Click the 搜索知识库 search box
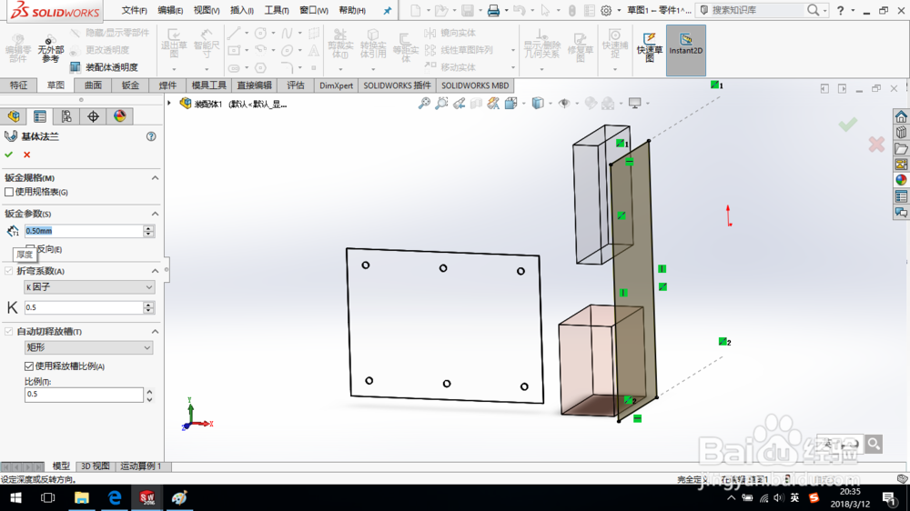Screen dimensions: 910x511 (x=757, y=10)
